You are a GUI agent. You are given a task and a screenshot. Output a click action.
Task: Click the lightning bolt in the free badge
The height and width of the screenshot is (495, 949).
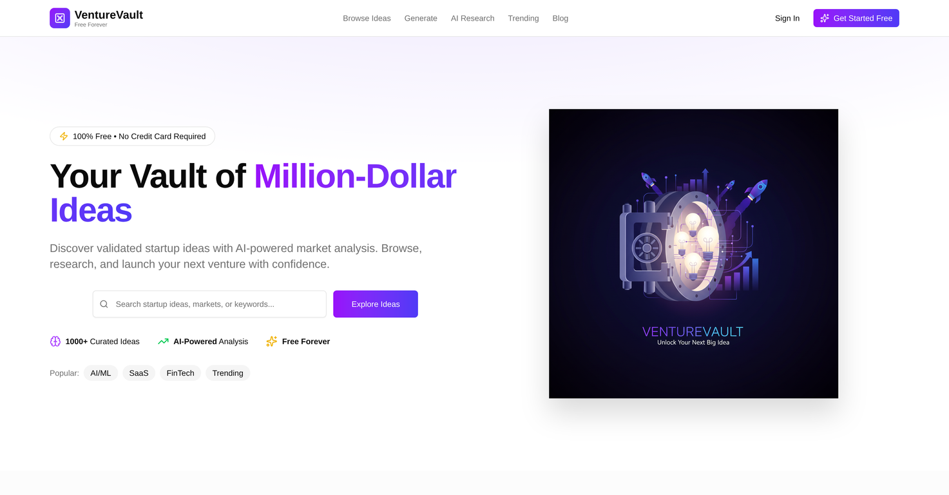point(63,136)
